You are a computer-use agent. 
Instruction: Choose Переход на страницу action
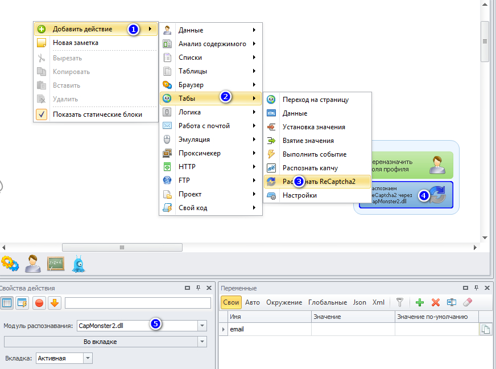coord(317,100)
